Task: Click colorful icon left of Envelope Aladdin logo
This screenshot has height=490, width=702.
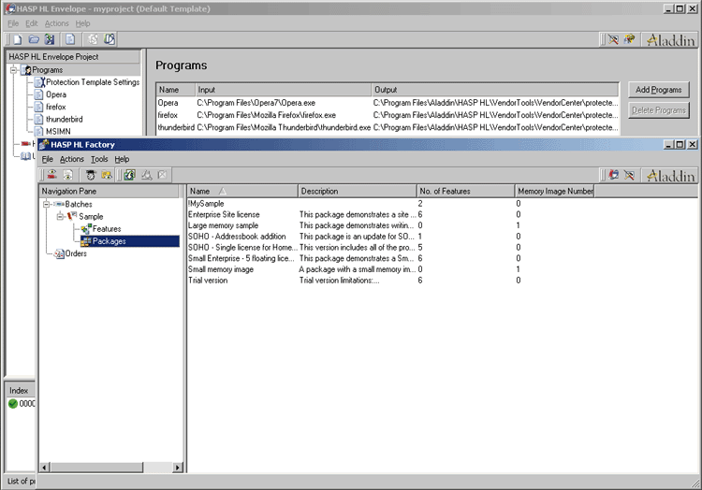Action: (630, 40)
